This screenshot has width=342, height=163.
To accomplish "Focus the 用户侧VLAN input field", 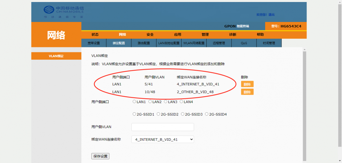I will [162, 127].
